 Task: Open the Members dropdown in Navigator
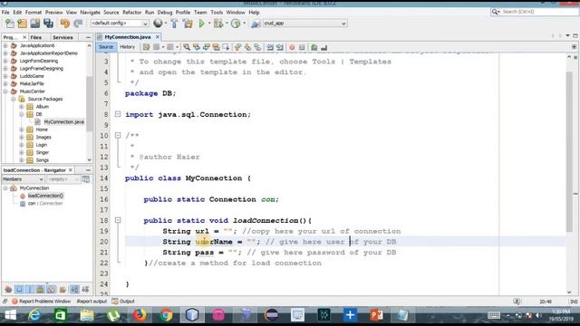coord(23,179)
